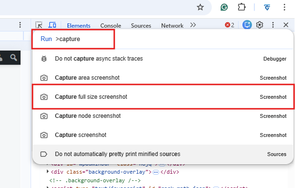
Task: Click the Debugger category label
Action: click(275, 59)
